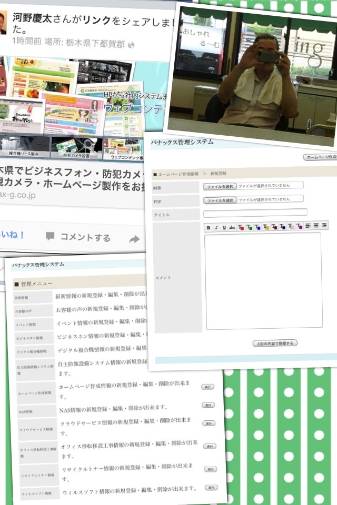This screenshot has height=505, width=337.
Task: Click the いいね！ like button
Action: (x=12, y=235)
